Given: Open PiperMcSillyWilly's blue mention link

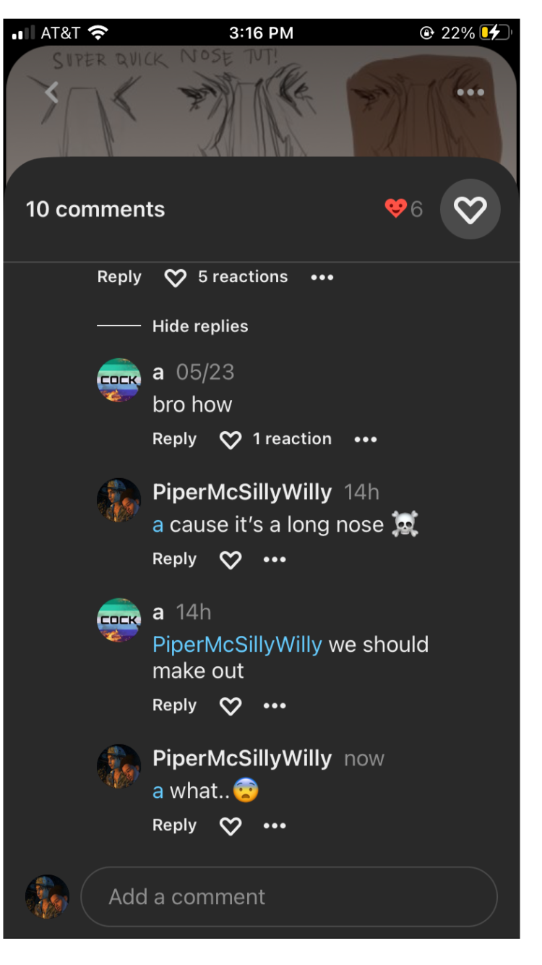Looking at the screenshot, I should coord(237,645).
